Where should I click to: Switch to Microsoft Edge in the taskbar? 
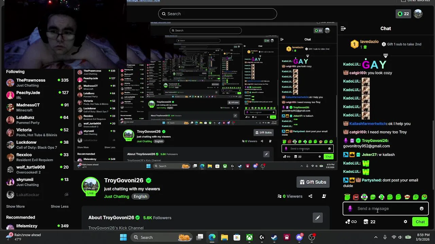pos(212,237)
